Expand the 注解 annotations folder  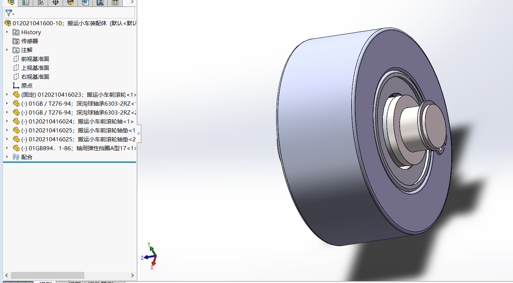click(x=7, y=50)
